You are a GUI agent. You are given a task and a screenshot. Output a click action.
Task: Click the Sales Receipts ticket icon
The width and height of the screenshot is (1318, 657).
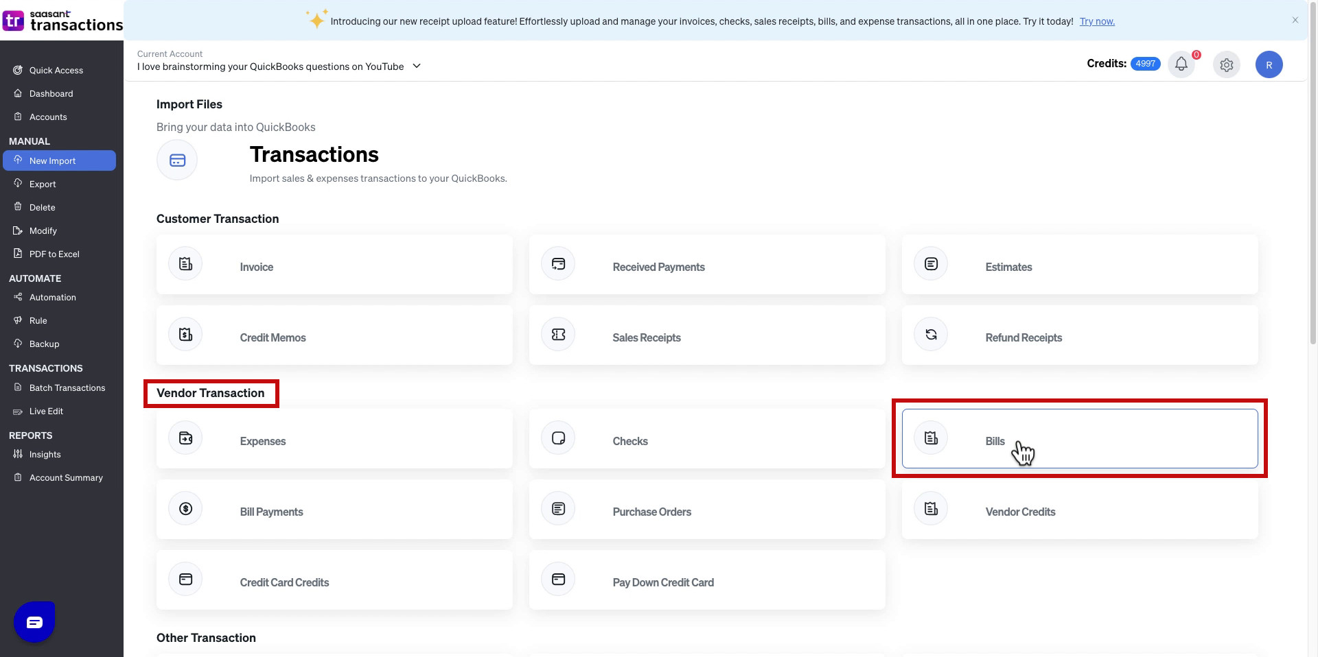click(x=558, y=335)
